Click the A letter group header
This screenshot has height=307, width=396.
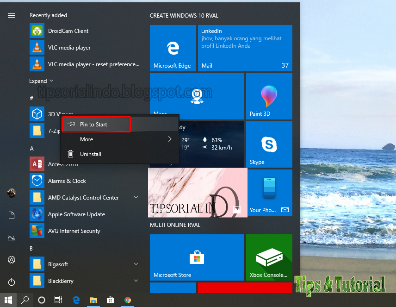[x=31, y=149]
